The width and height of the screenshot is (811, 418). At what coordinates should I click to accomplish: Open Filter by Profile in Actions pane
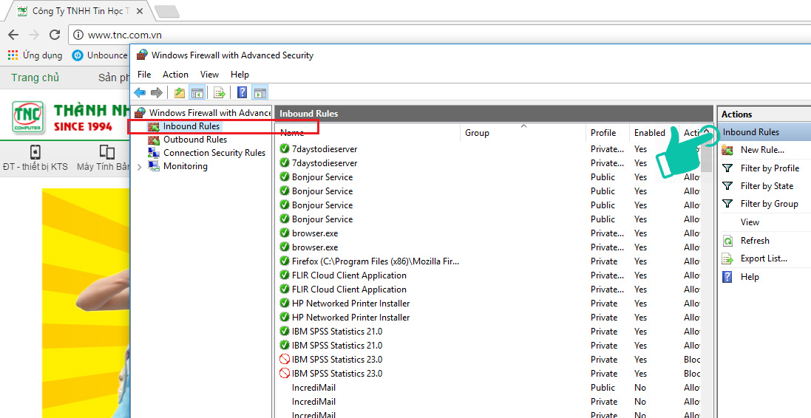770,168
